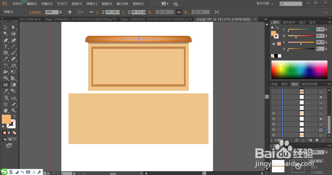This screenshot has width=332, height=175.
Task: Toggle visibility eye of the selected layer row
Action: (274, 129)
